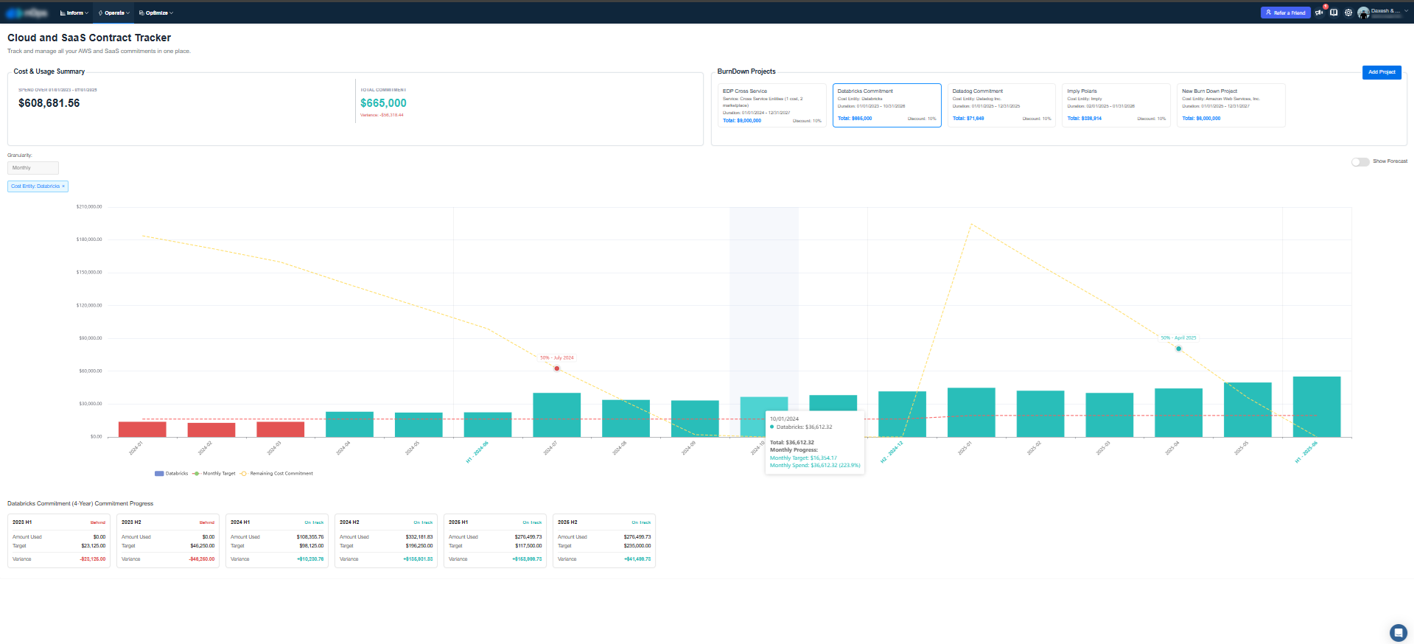Click the +$10,230.76 variance in 2024 H1
Screen dimensions: 1414x644
coord(310,559)
